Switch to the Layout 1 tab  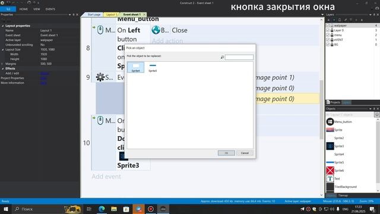pyautogui.click(x=112, y=14)
